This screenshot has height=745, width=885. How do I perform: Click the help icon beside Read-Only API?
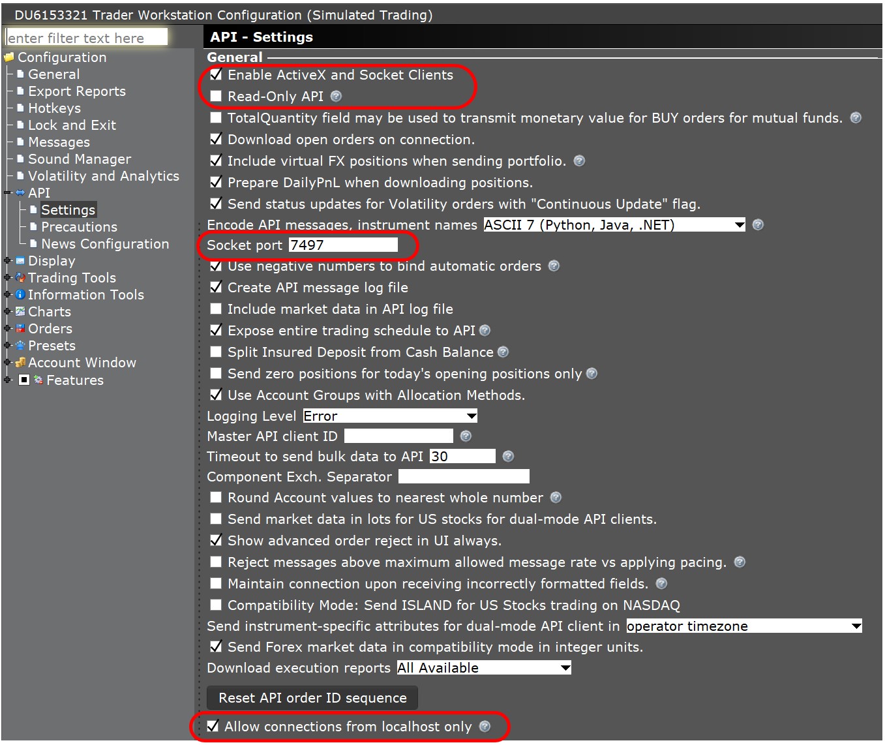(x=336, y=97)
